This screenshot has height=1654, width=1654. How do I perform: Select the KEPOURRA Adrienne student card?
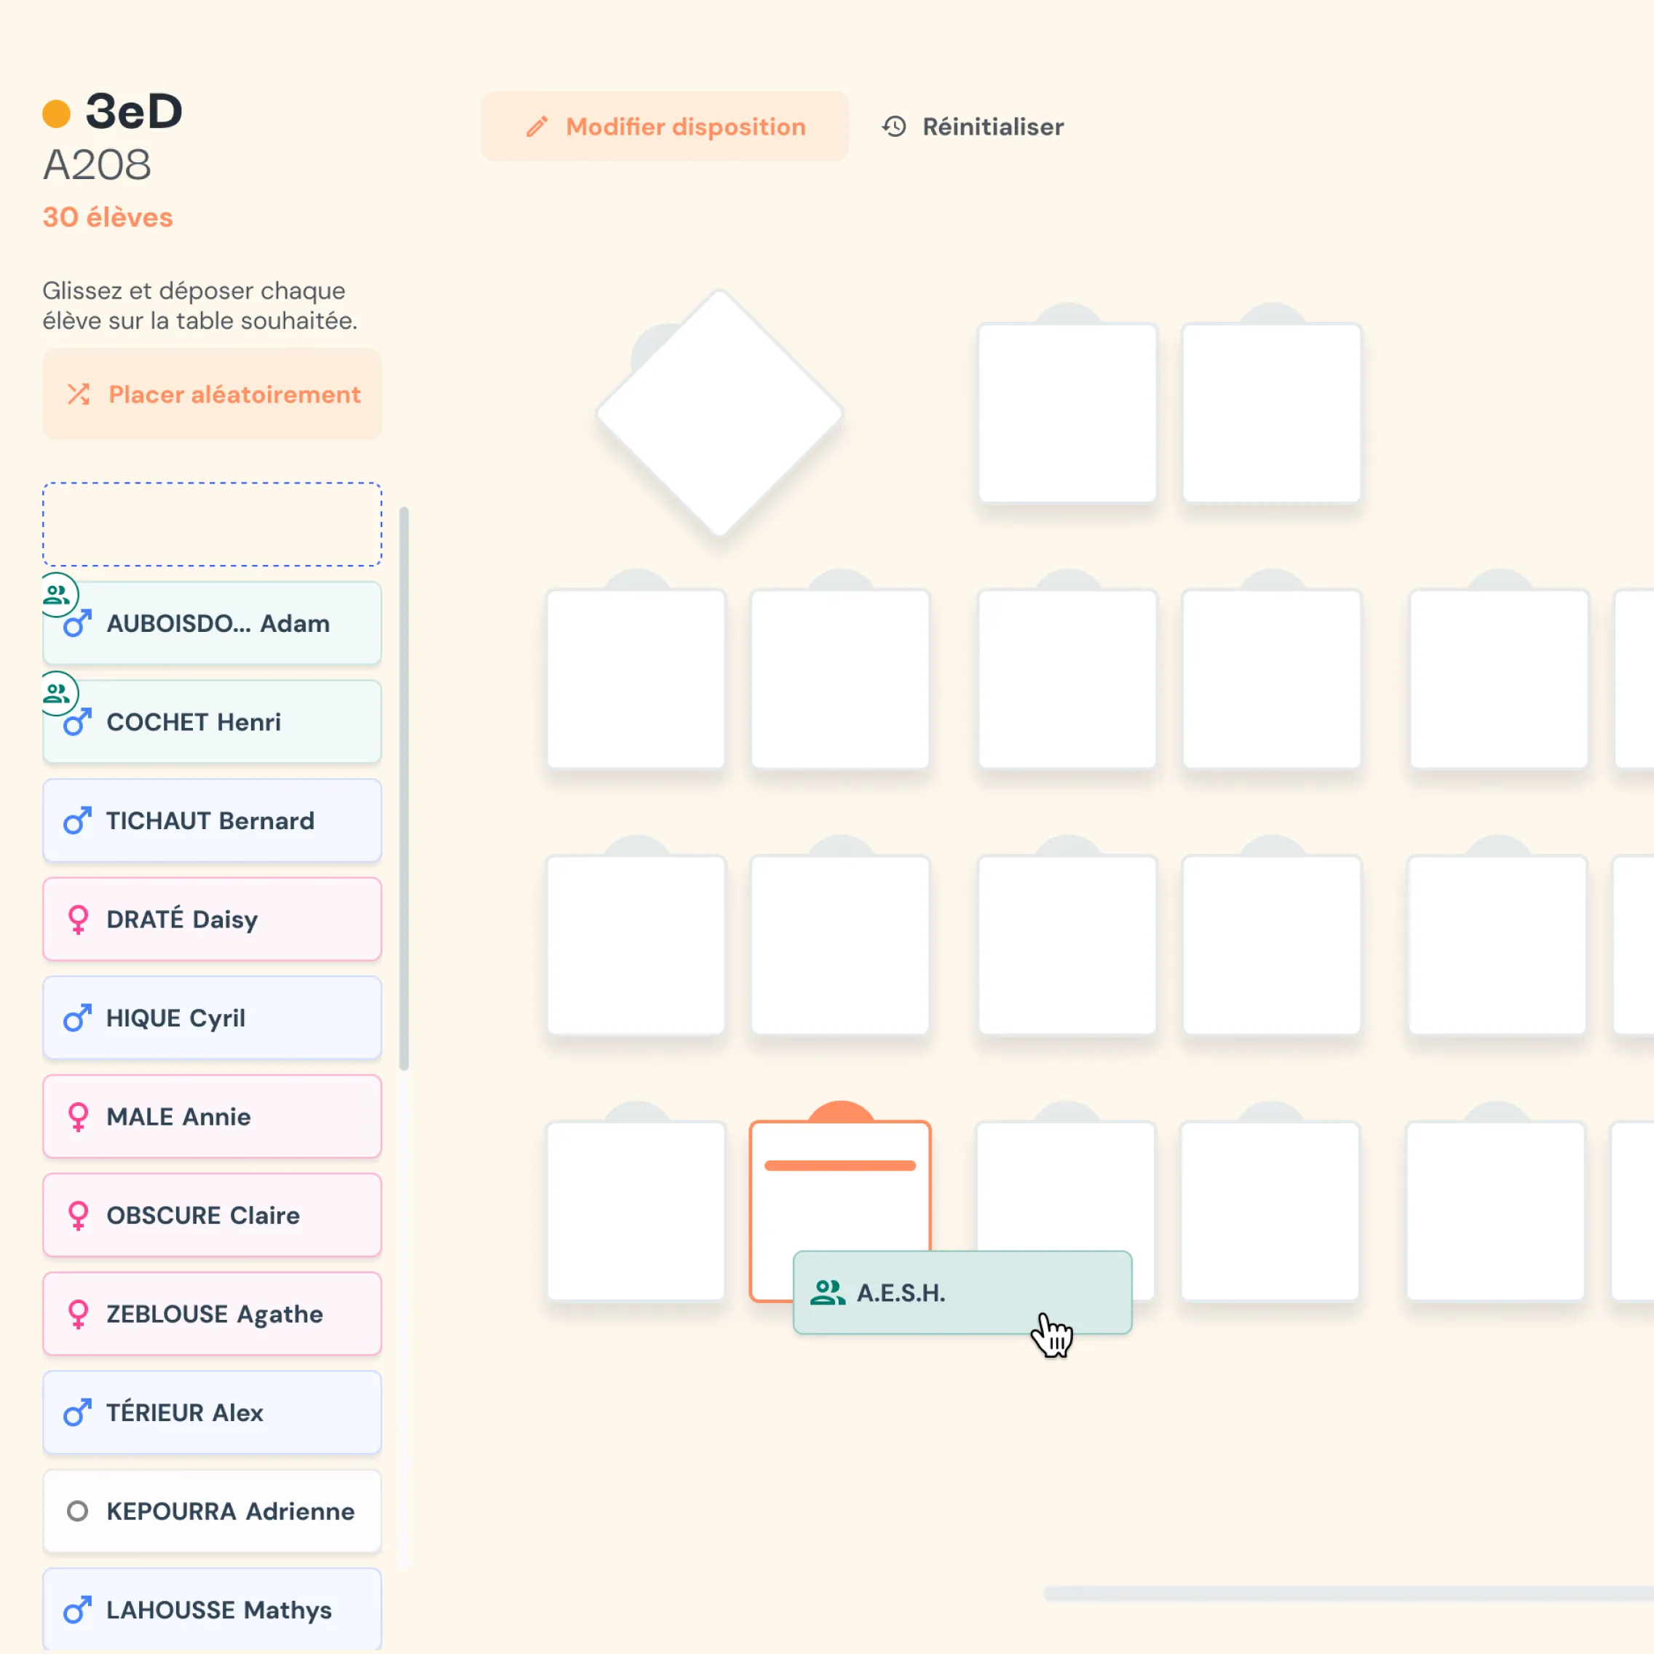tap(213, 1511)
